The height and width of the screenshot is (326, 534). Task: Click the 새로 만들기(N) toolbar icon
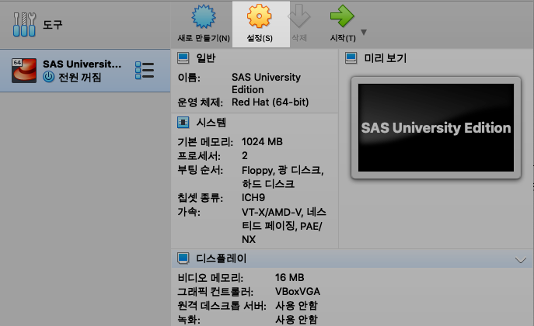click(x=204, y=16)
